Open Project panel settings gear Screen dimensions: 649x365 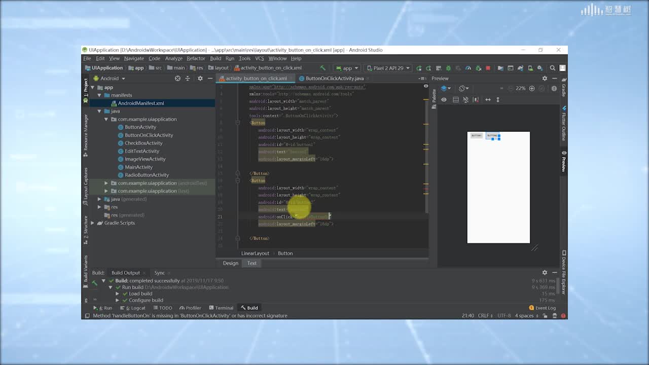click(200, 79)
